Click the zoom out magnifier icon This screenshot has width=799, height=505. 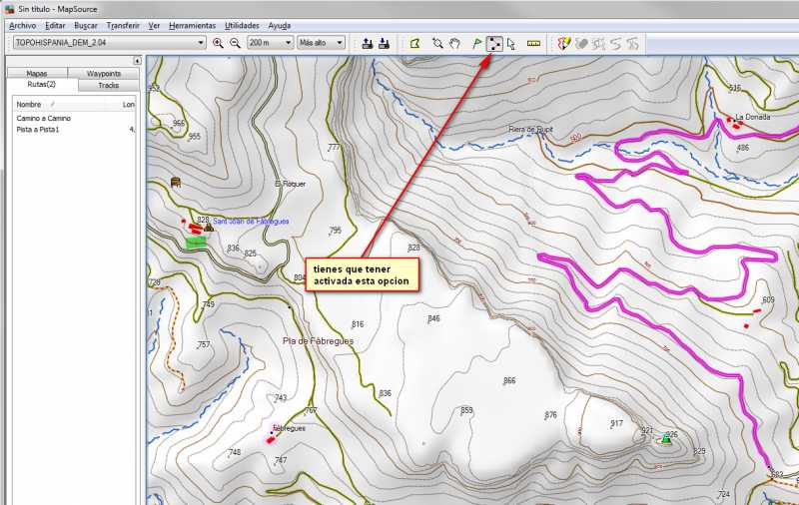(235, 43)
